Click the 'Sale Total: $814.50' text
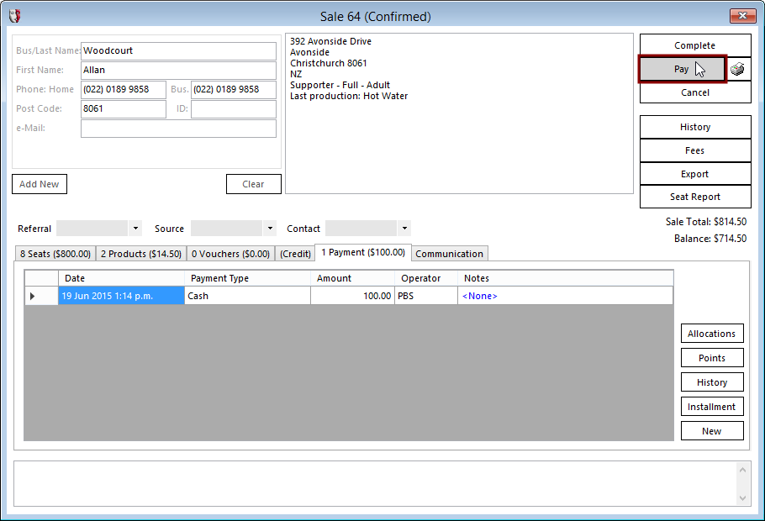The height and width of the screenshot is (521, 765). [706, 222]
